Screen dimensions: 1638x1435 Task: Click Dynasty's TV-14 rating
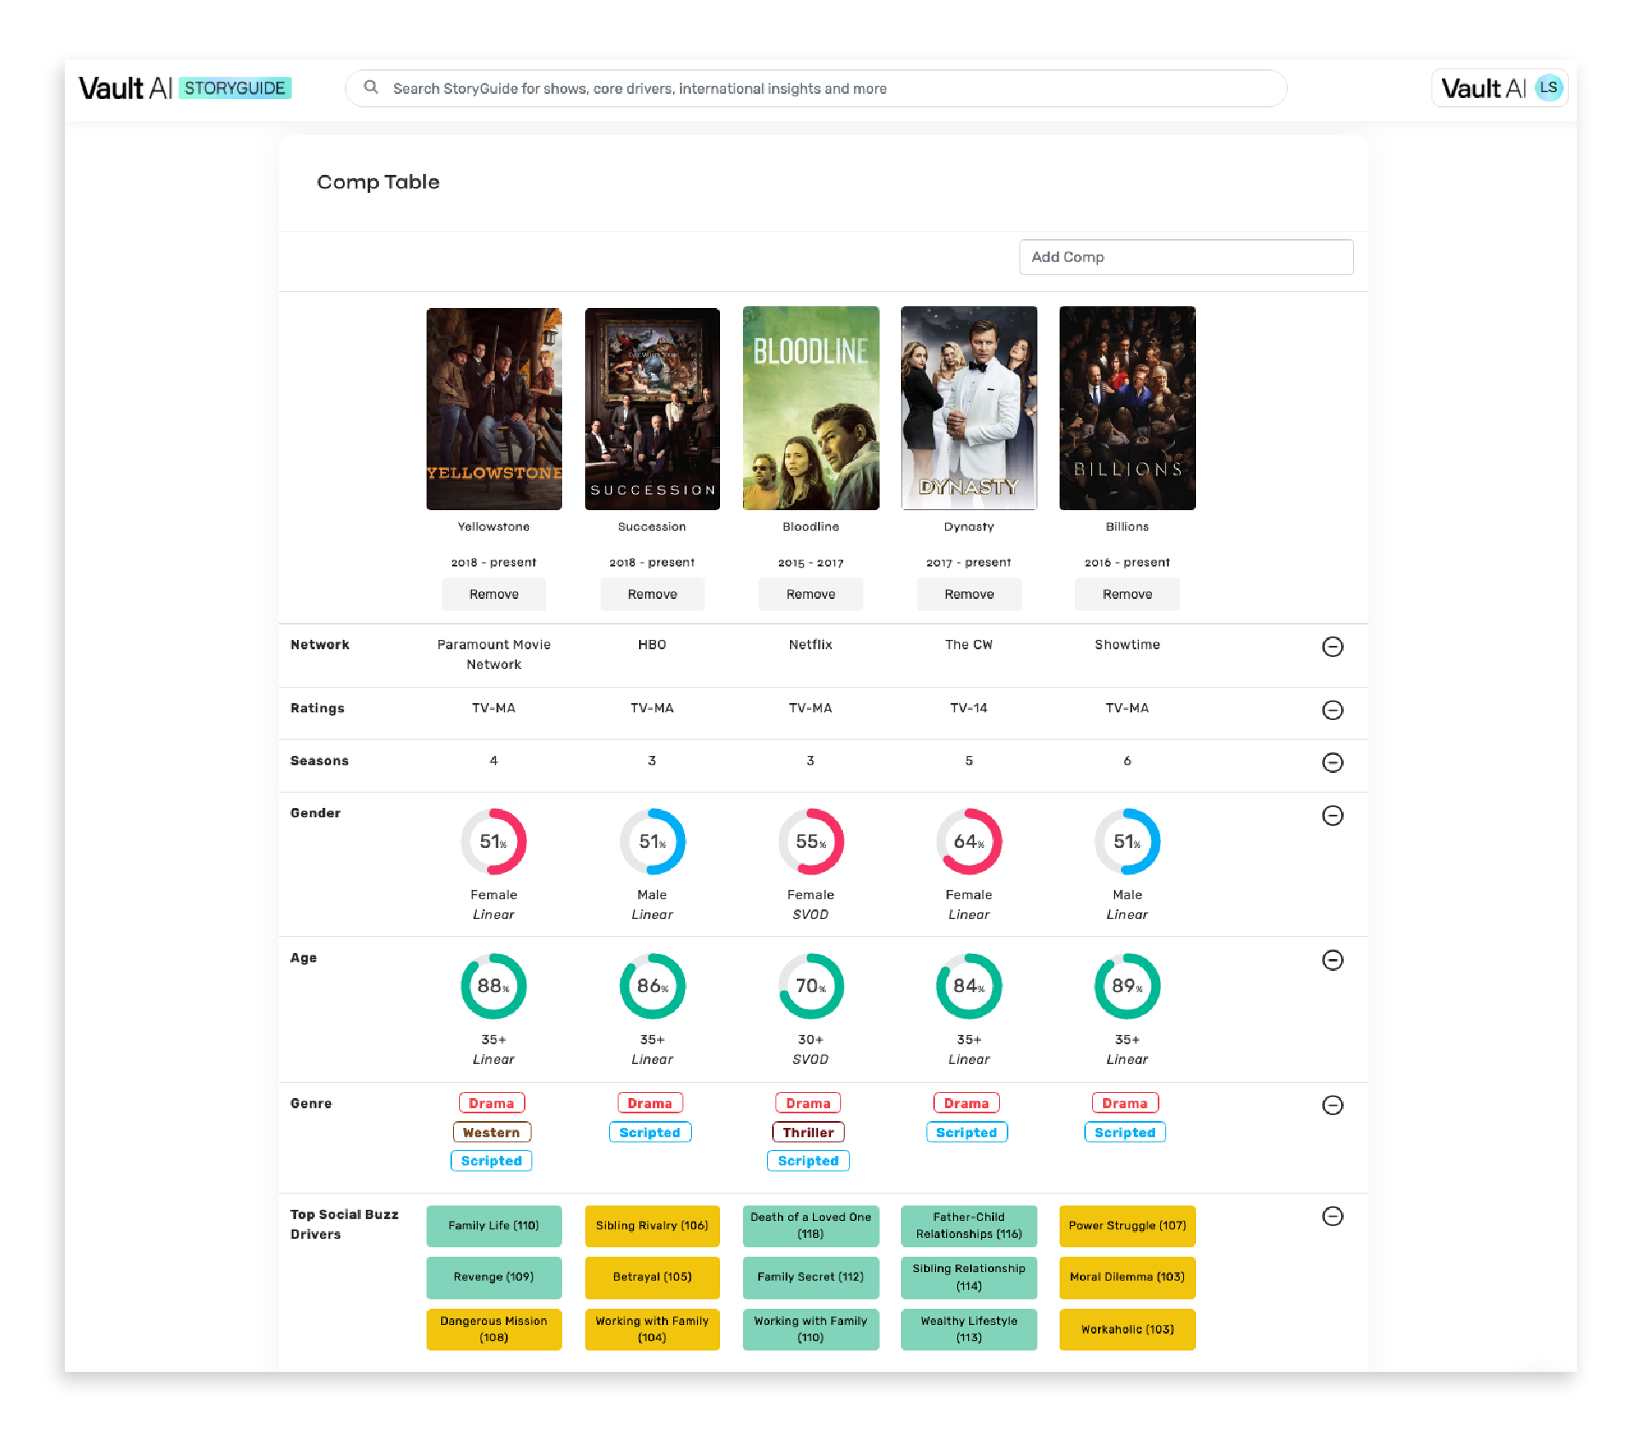[x=969, y=708]
